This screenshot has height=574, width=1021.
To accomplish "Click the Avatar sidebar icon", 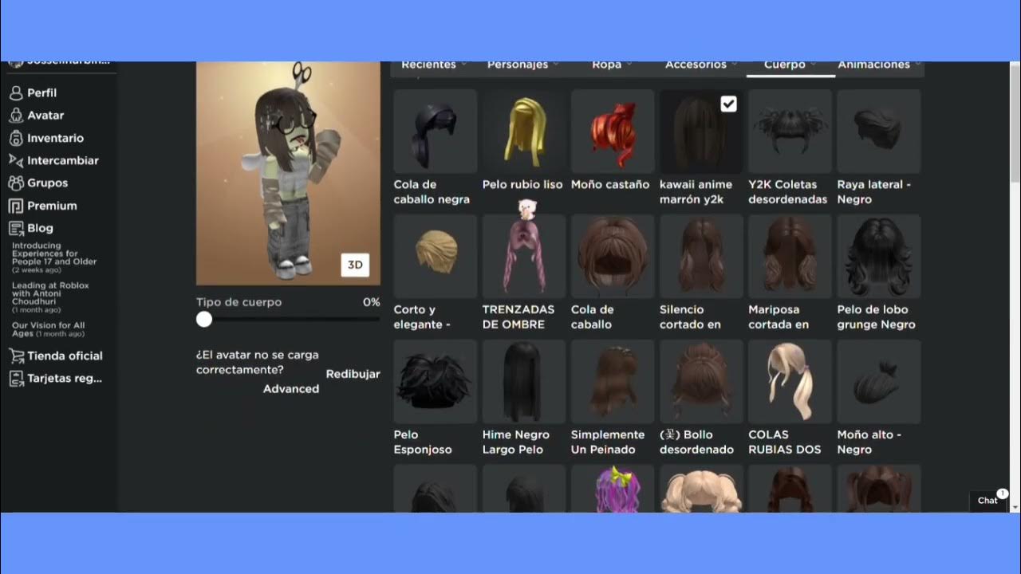I will tap(15, 115).
